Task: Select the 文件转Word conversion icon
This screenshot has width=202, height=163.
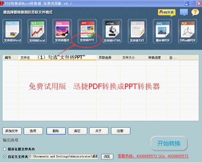Action: click(x=12, y=31)
